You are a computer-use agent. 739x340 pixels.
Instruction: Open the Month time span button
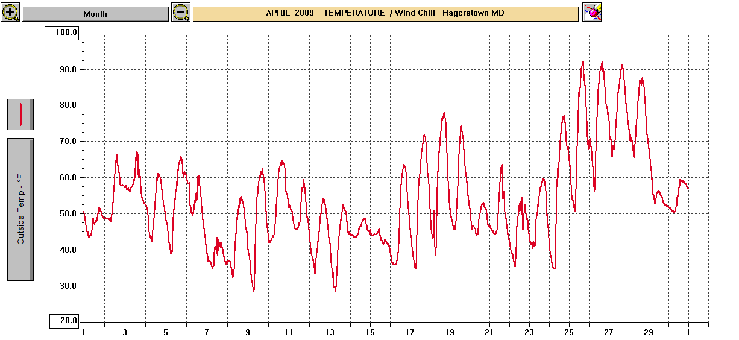(x=96, y=14)
